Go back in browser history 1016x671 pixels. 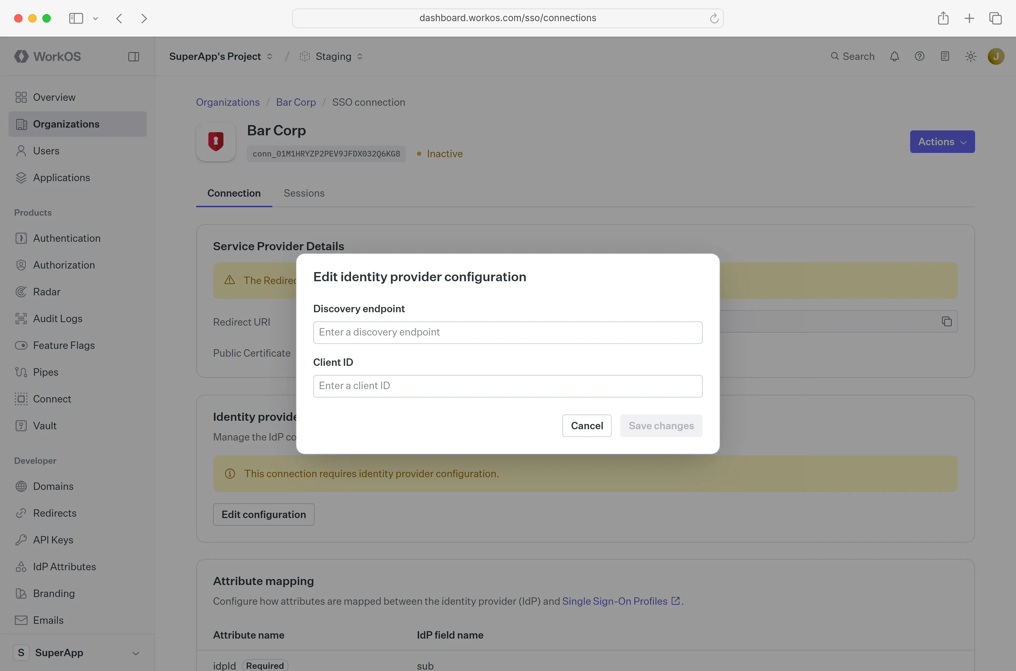(x=120, y=18)
